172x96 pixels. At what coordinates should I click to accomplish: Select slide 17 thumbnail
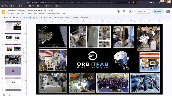(x=13, y=37)
